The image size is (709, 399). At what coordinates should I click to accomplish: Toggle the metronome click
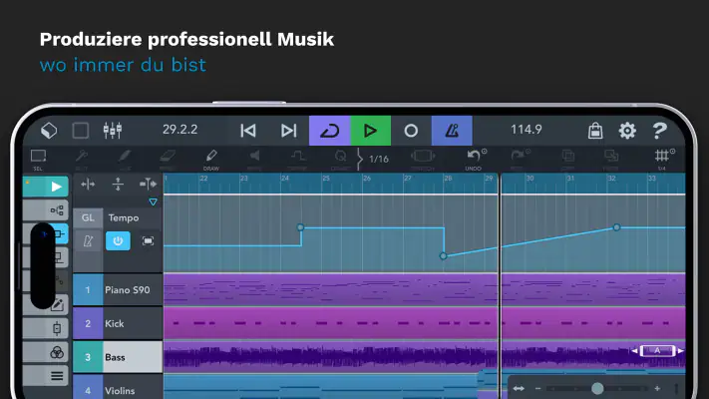pos(452,131)
